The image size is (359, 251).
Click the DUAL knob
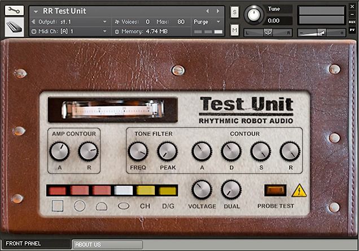tap(231, 190)
